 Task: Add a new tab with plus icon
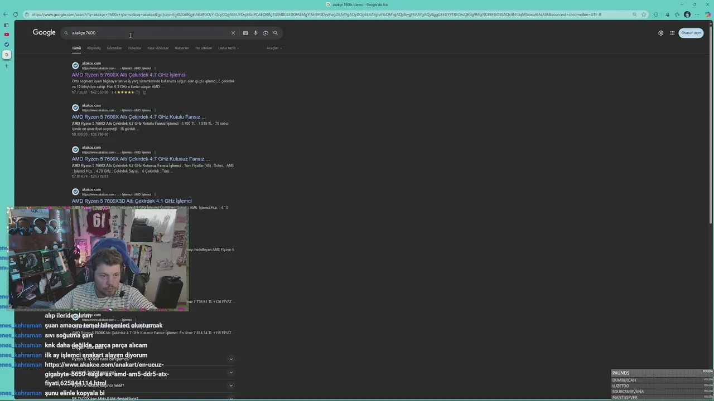click(x=7, y=66)
